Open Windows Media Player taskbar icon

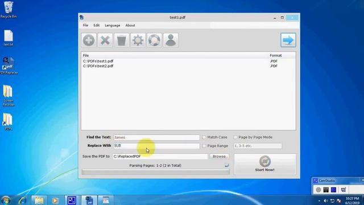click(55, 200)
